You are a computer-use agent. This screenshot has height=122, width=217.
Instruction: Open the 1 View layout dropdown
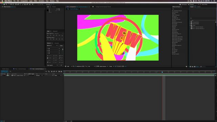point(111,66)
